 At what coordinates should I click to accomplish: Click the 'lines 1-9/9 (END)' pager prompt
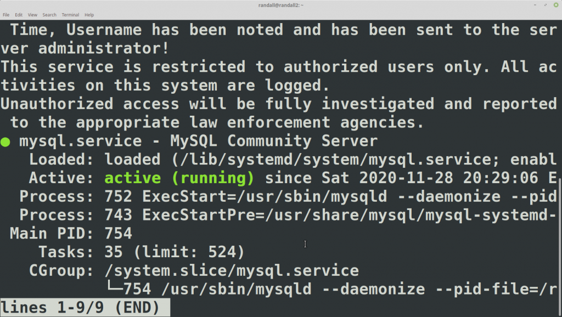click(80, 308)
